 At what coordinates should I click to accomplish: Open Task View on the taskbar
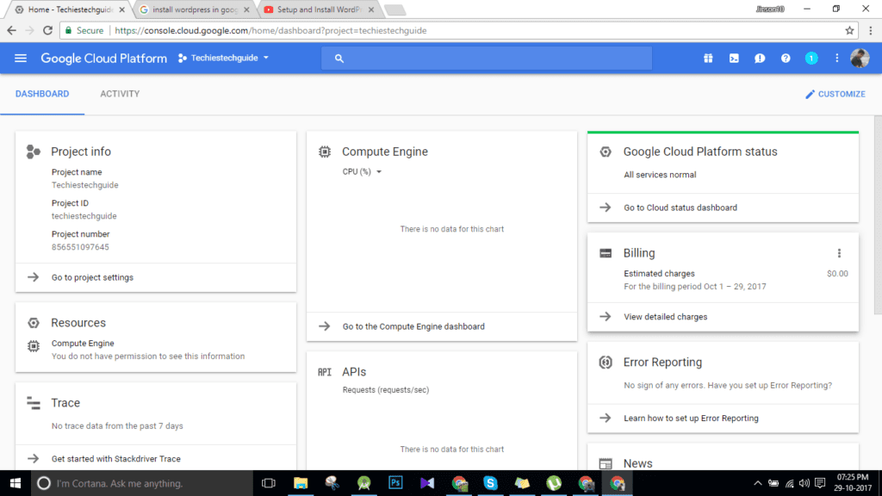269,483
